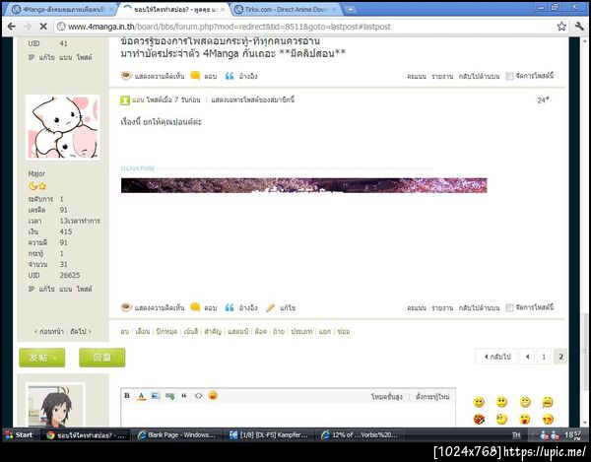Screen dimensions: 591x462
Task: Click the ถัดไป next thread link
Action: [x=81, y=331]
